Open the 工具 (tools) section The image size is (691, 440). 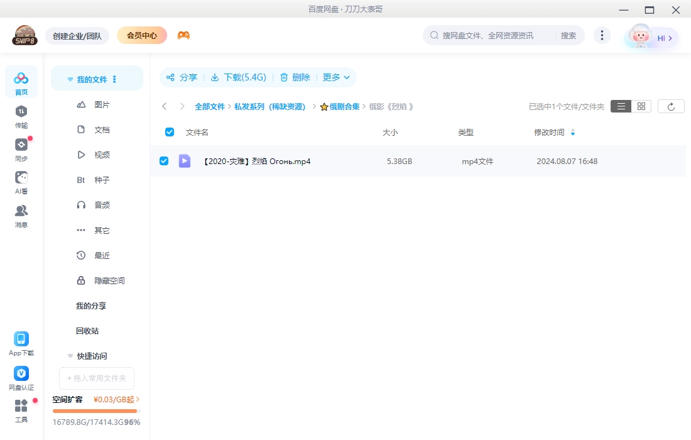[x=21, y=410]
